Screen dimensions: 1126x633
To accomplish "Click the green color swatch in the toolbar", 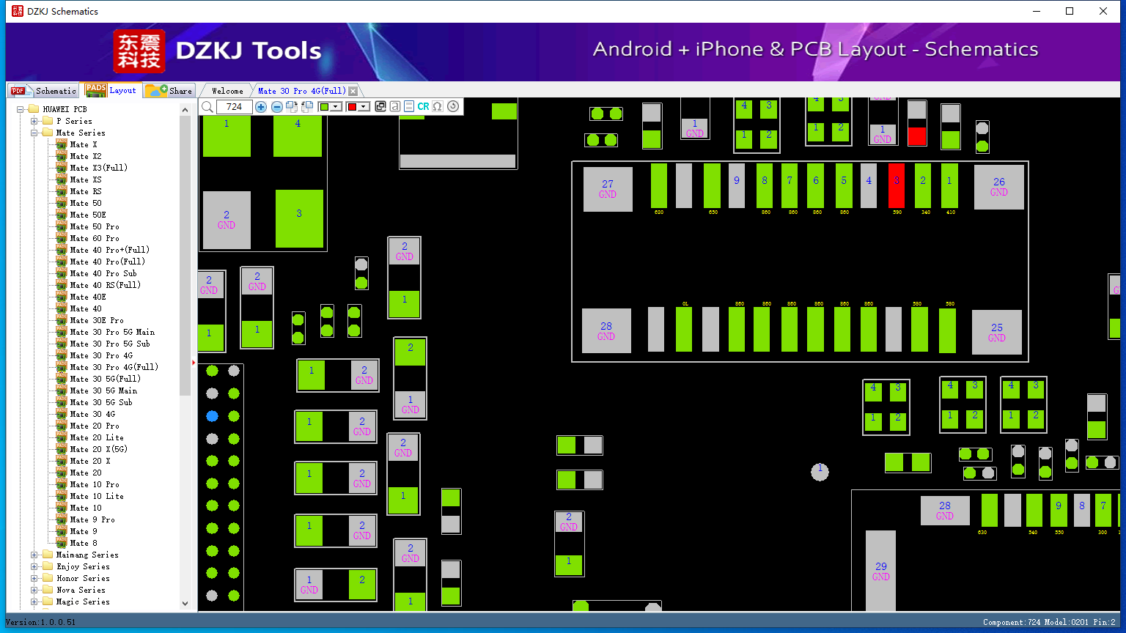I will [x=325, y=107].
